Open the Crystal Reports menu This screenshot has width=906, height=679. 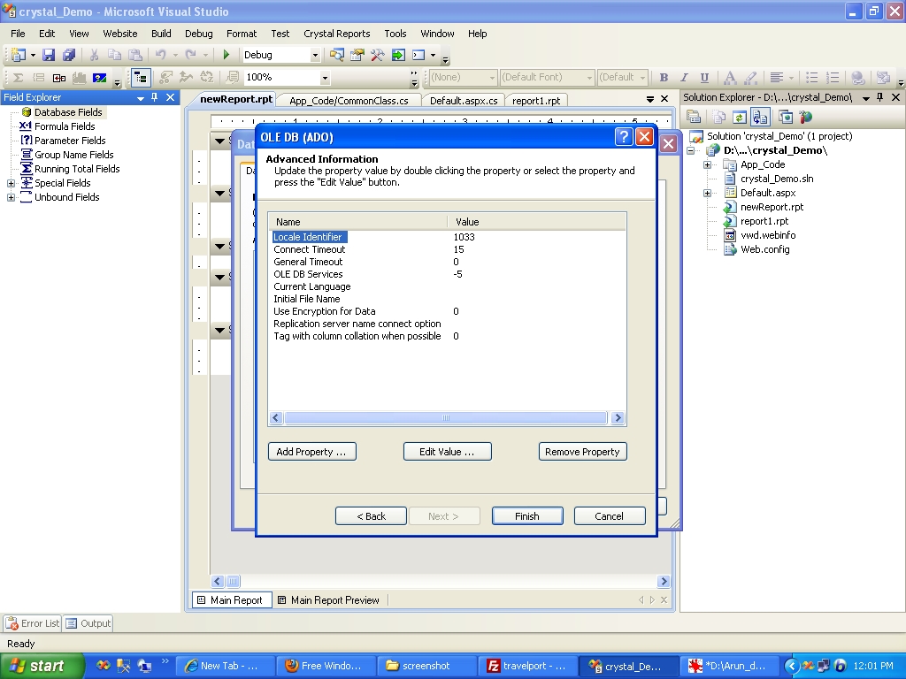click(337, 34)
